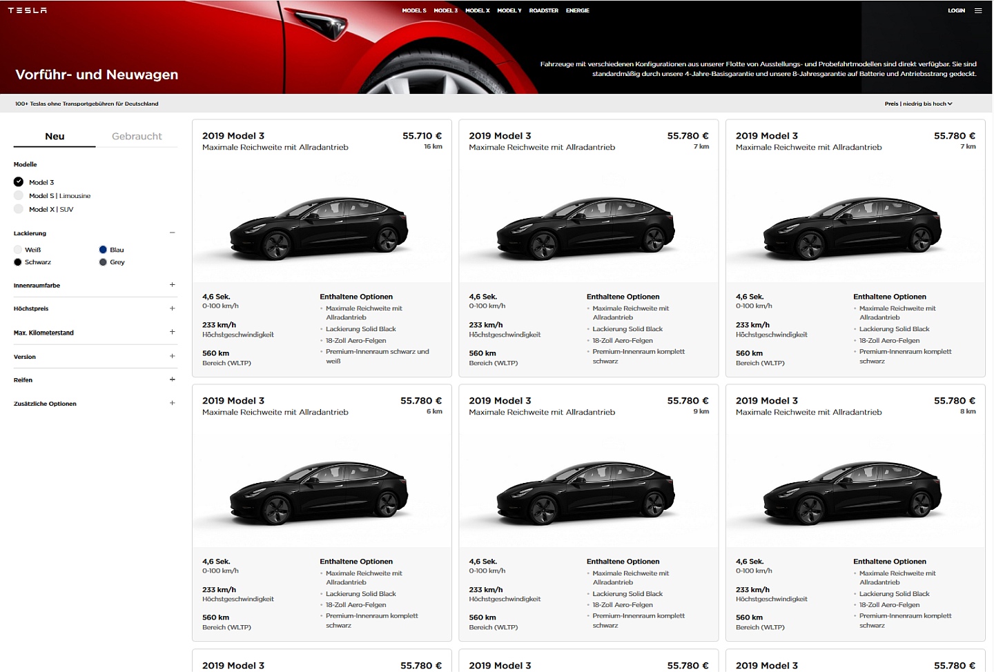This screenshot has height=672, width=994.
Task: Open Roadster in top navigation
Action: [544, 10]
